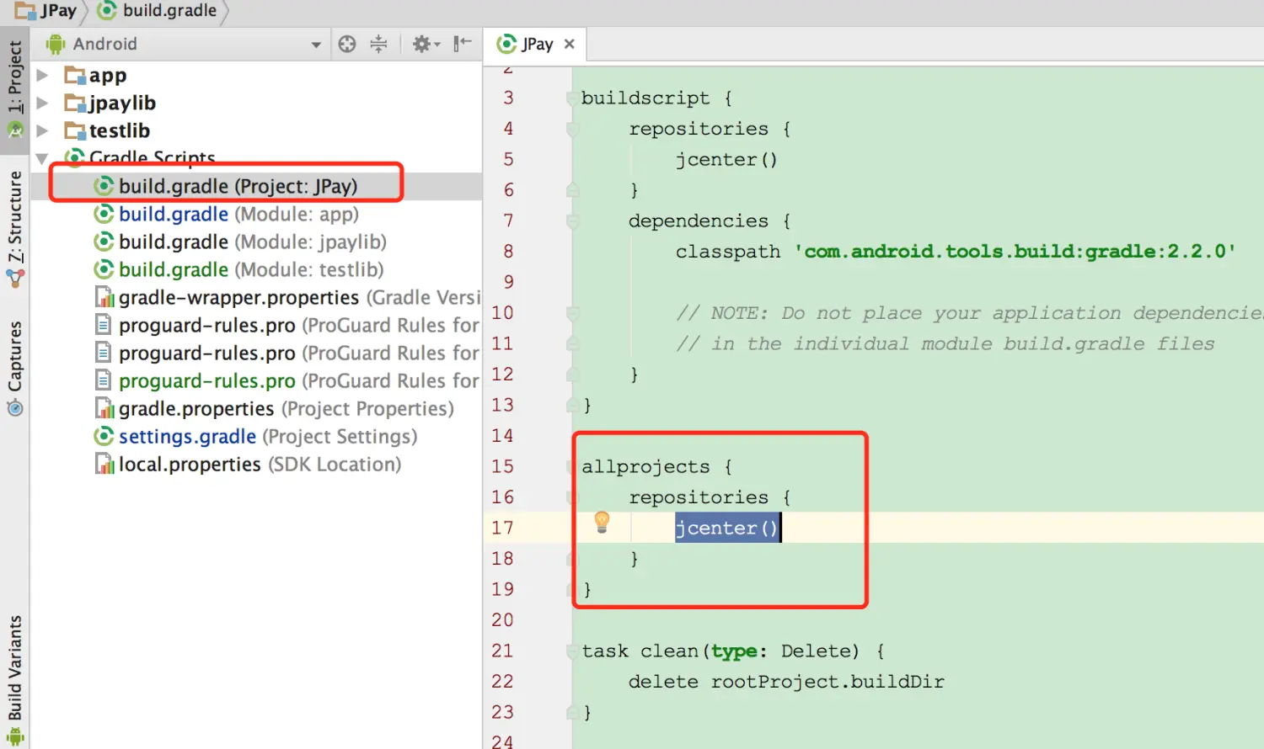Open the green proguard-rules.pro file
Image resolution: width=1264 pixels, height=749 pixels.
(x=287, y=380)
